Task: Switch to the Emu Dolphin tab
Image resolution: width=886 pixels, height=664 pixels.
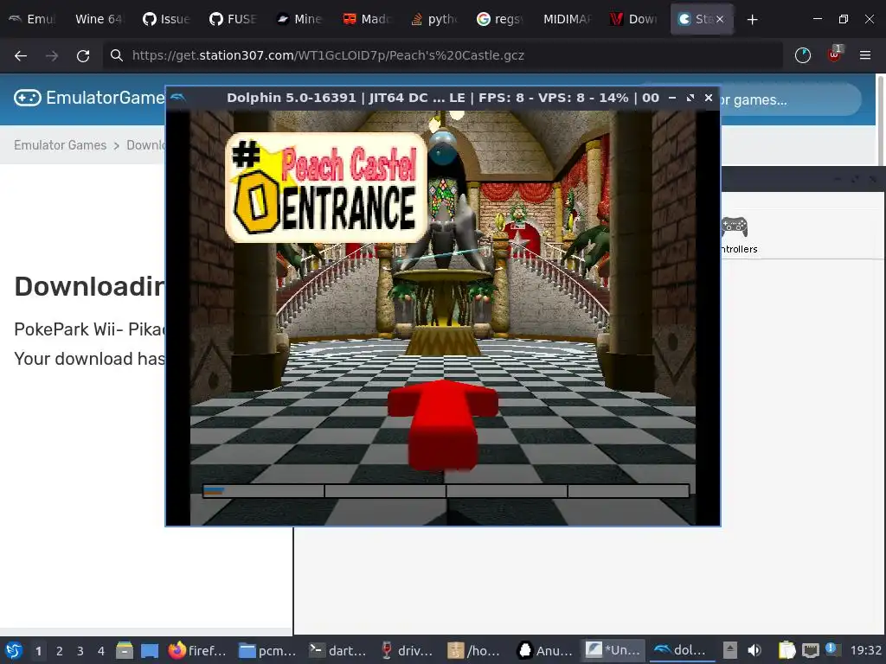Action: (x=32, y=19)
